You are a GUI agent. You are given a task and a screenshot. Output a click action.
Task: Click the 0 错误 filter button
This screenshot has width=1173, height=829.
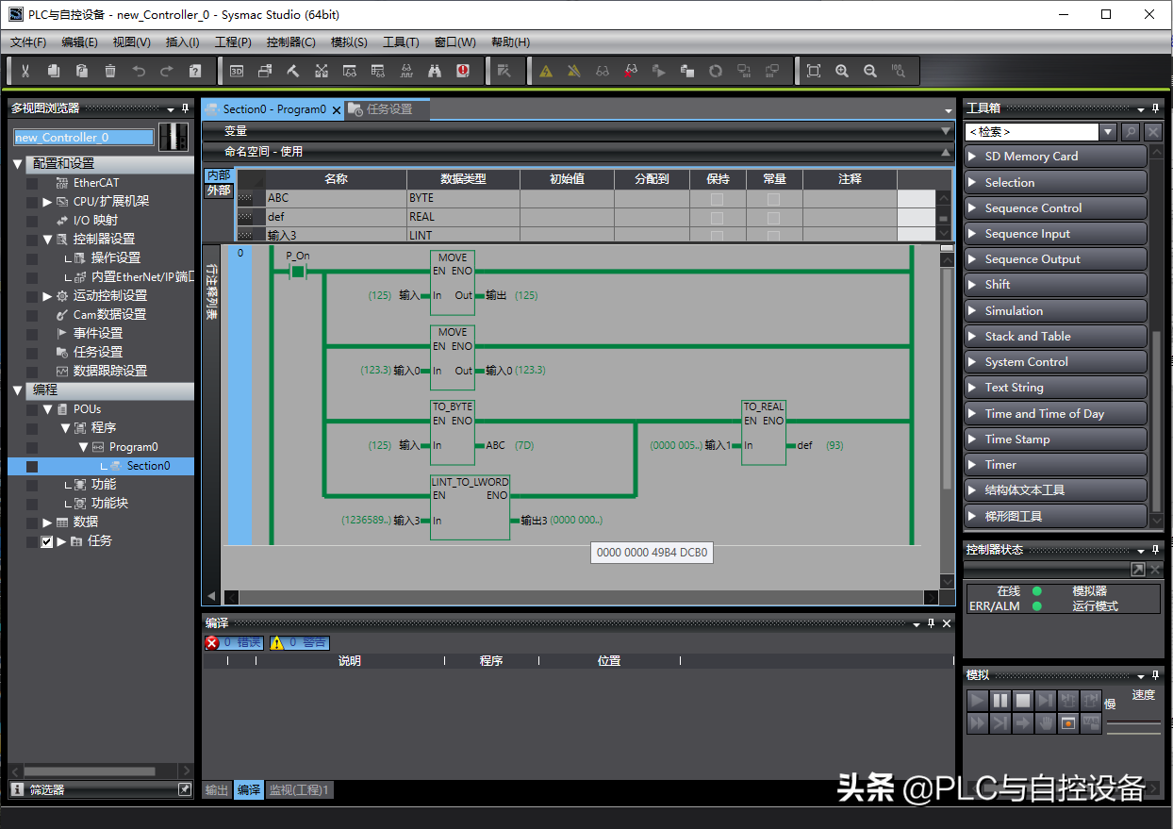234,642
